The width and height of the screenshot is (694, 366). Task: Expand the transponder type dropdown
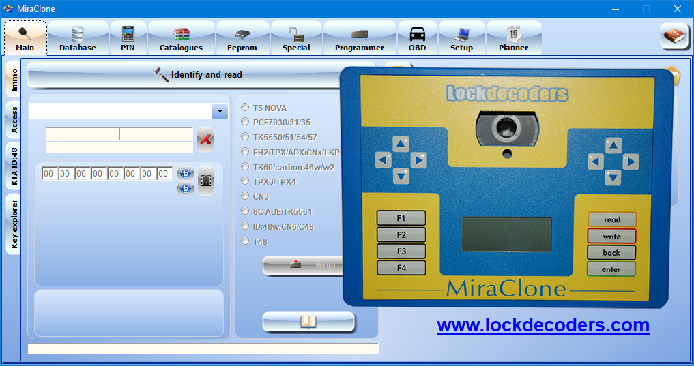pyautogui.click(x=220, y=111)
